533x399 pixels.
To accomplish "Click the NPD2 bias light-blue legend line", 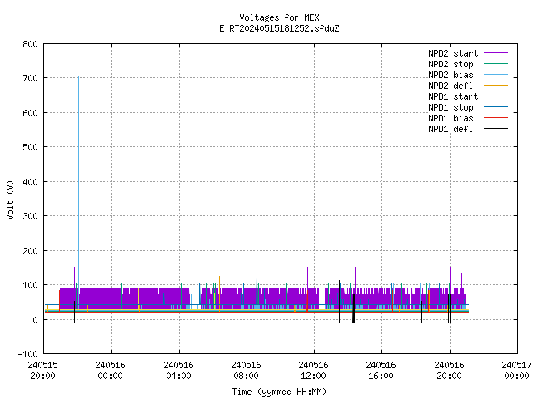I will click(496, 75).
